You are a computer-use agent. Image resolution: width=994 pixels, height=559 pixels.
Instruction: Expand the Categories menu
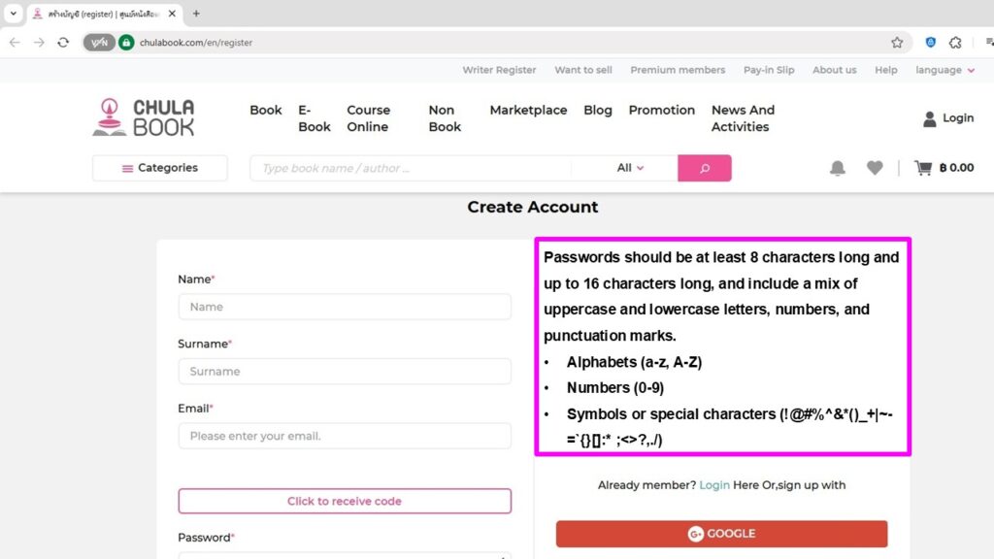160,168
